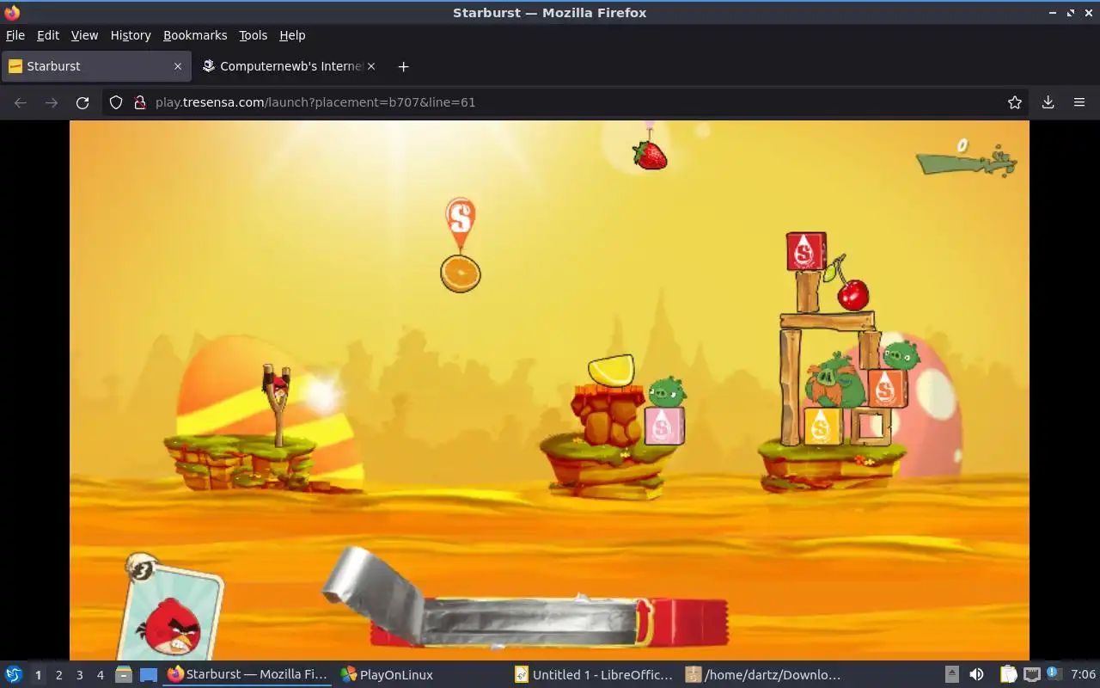This screenshot has width=1100, height=688.
Task: Open the Help menu
Action: (x=292, y=35)
